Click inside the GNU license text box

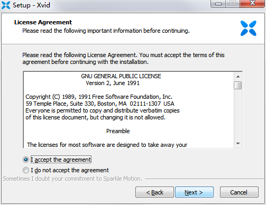tap(129, 110)
